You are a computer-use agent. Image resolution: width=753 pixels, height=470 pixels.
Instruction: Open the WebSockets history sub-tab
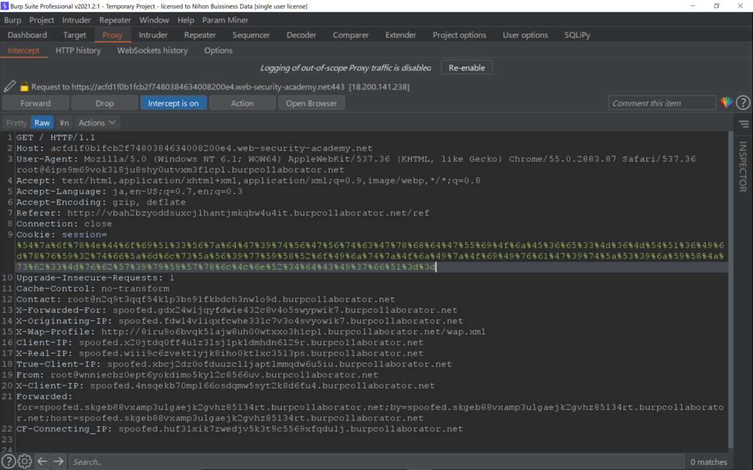(152, 50)
